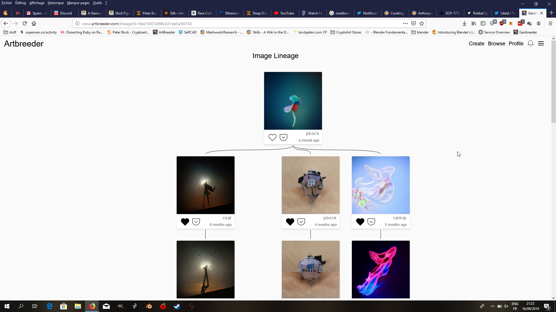Open the Historique menu
The height and width of the screenshot is (312, 556).
(x=56, y=3)
